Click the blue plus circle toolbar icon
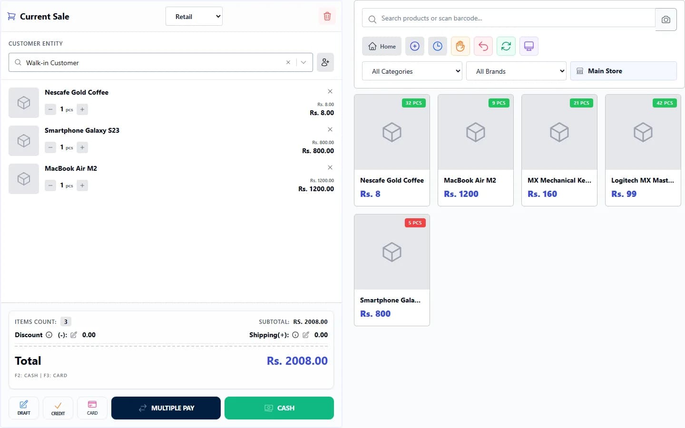This screenshot has height=428, width=685. click(x=415, y=46)
